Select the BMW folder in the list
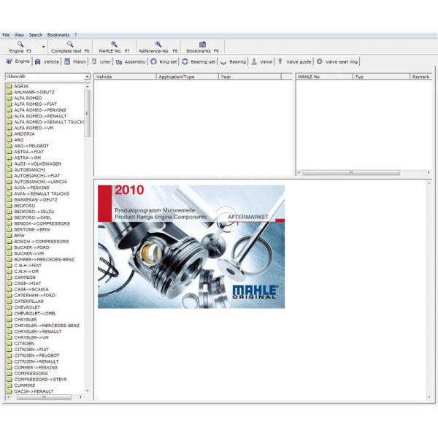The image size is (438, 438). (20, 236)
